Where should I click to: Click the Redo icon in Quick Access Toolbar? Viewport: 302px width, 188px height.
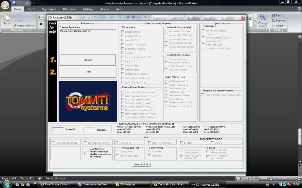(x=27, y=3)
